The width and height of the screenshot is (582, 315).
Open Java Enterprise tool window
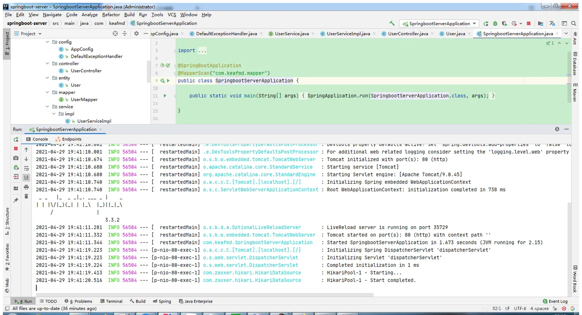click(x=195, y=301)
